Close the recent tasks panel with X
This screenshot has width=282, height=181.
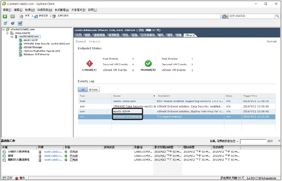pyautogui.click(x=279, y=141)
